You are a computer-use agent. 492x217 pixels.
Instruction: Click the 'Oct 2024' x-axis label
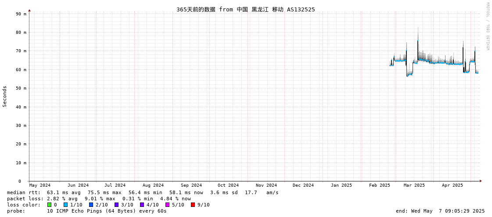pos(228,185)
